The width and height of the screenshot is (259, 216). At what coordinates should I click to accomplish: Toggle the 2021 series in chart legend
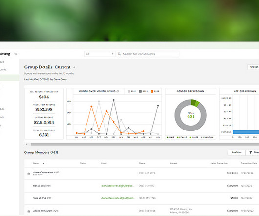(131, 91)
